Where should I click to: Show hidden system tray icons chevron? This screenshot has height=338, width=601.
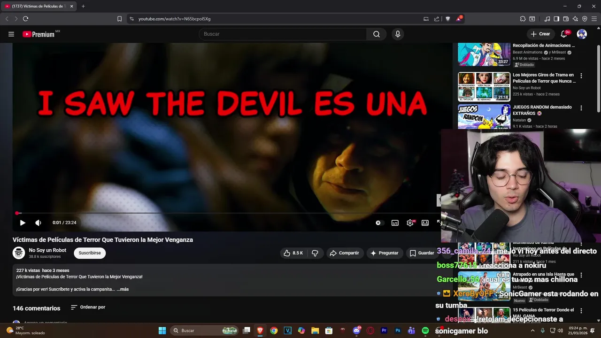tap(532, 330)
